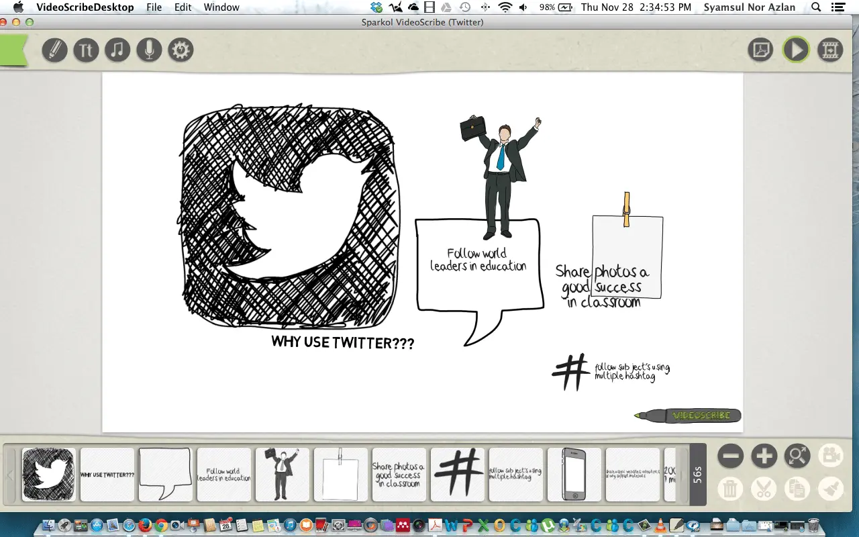Select the hashtag symbol thumbnail

pyautogui.click(x=458, y=475)
